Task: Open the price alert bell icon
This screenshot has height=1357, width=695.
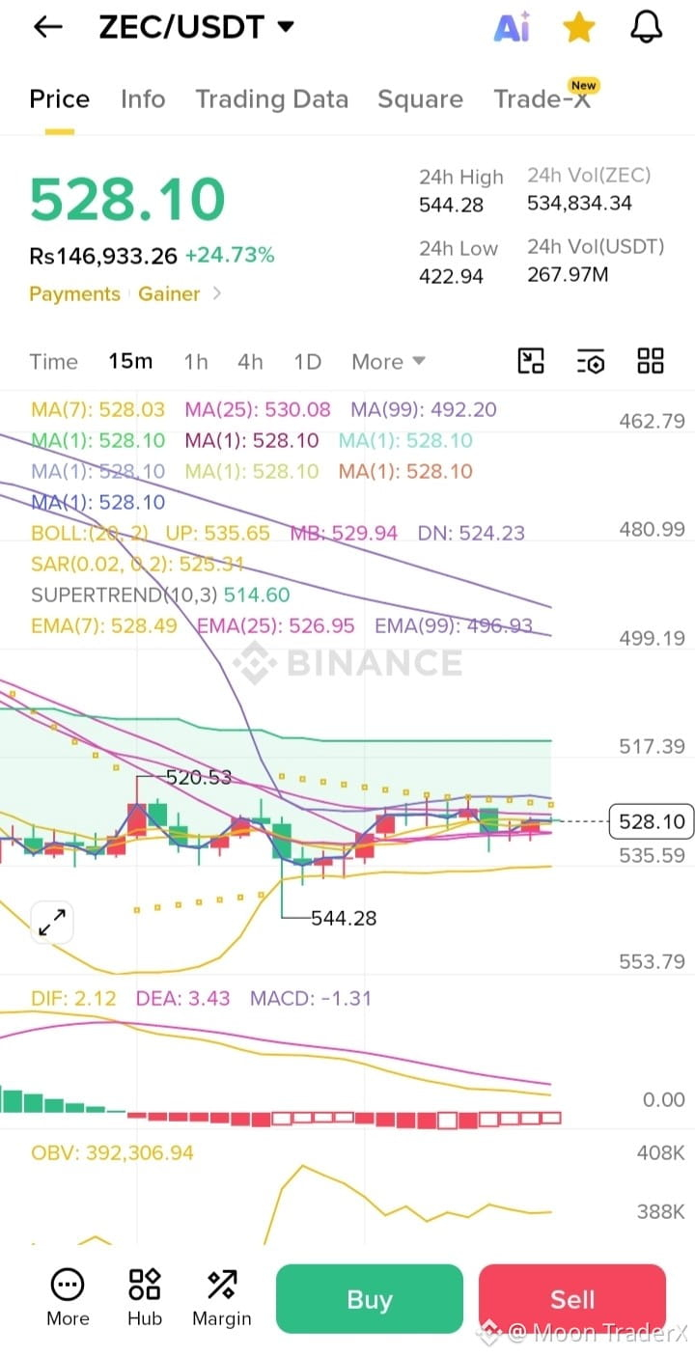Action: 647,27
